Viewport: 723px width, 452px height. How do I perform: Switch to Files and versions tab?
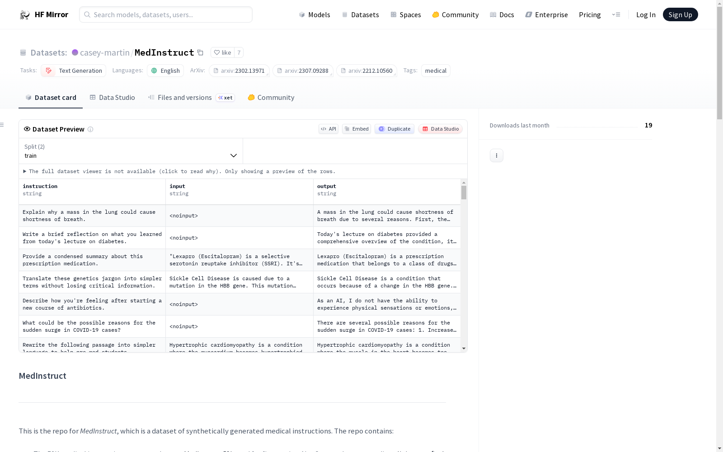[191, 98]
